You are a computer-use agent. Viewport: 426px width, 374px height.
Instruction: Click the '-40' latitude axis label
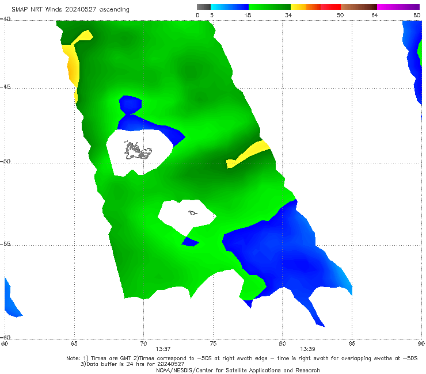pos(5,19)
